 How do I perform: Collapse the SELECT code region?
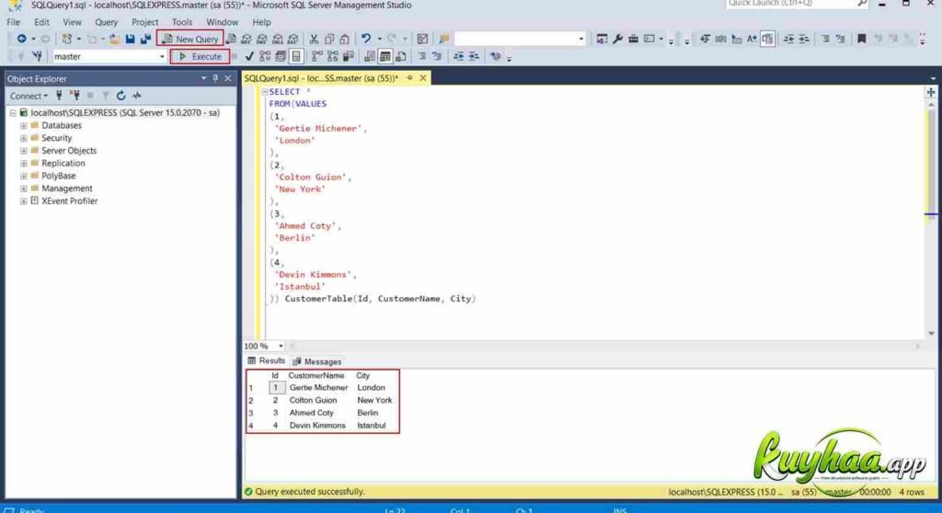tap(264, 92)
